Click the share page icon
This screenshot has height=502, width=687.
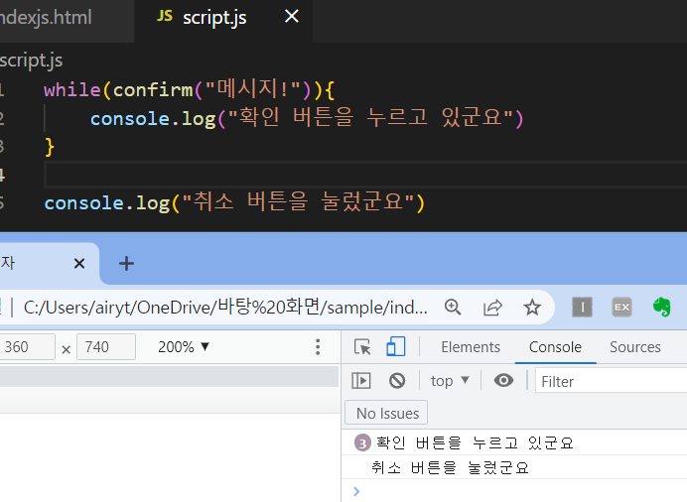coord(492,308)
